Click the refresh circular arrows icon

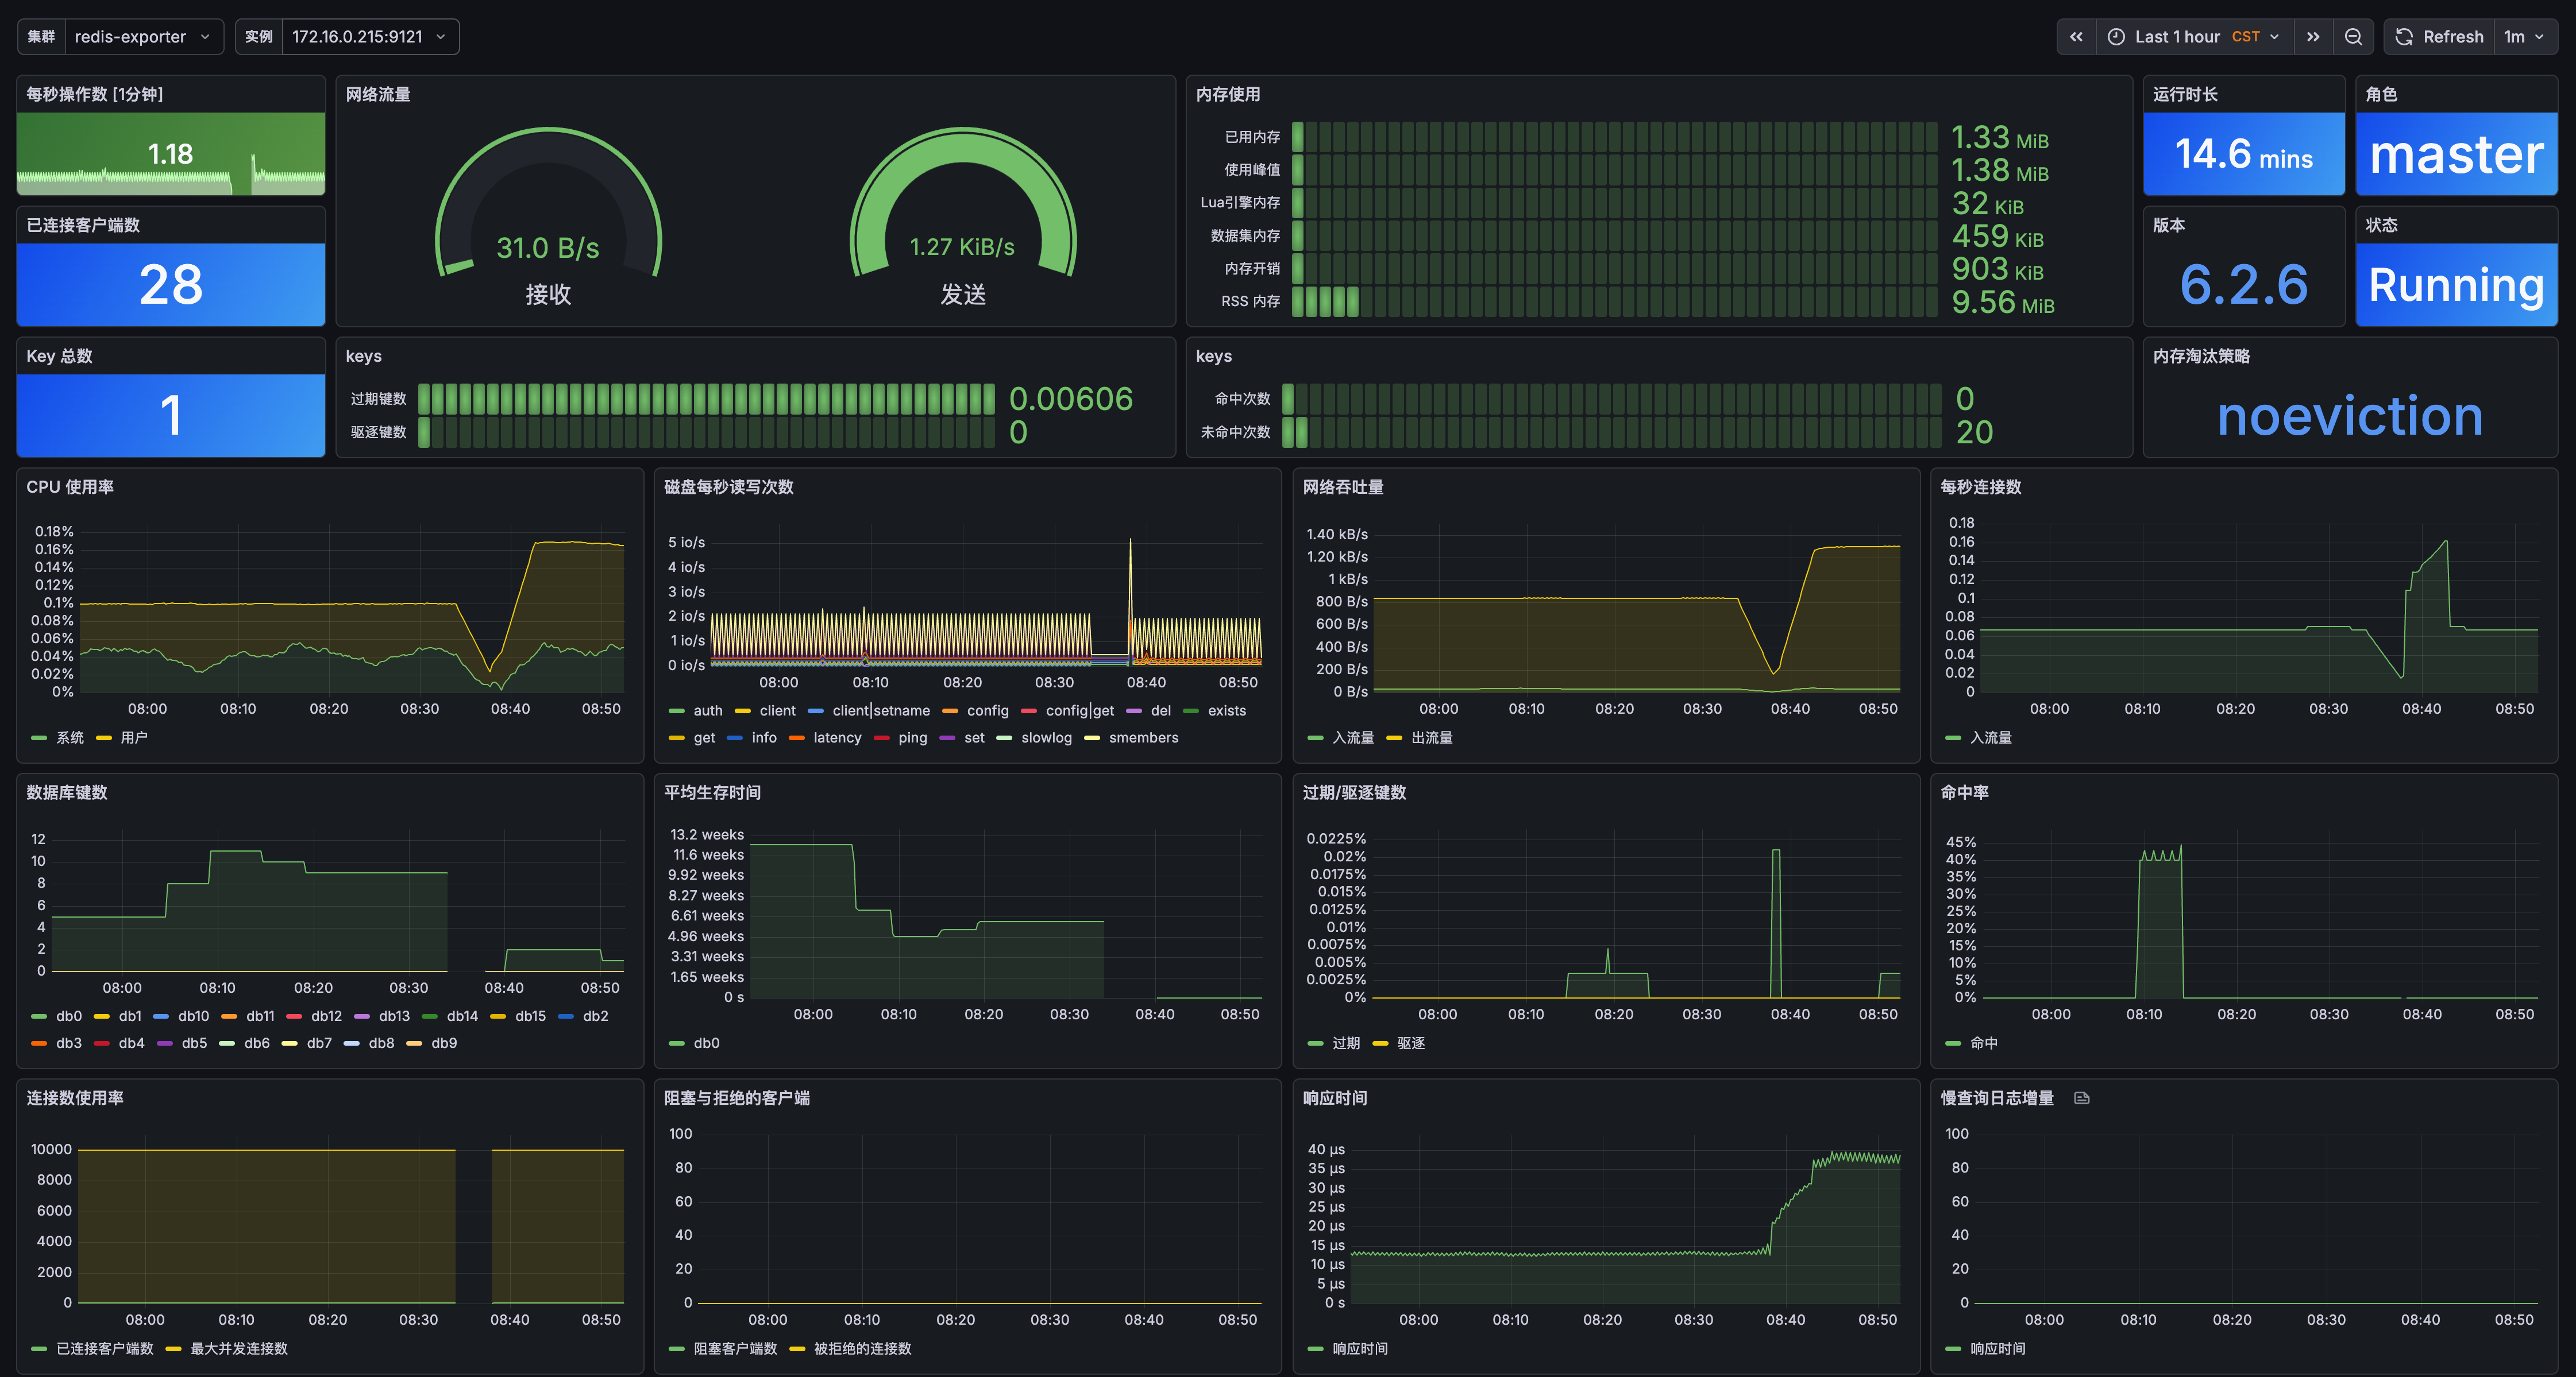click(x=2404, y=37)
